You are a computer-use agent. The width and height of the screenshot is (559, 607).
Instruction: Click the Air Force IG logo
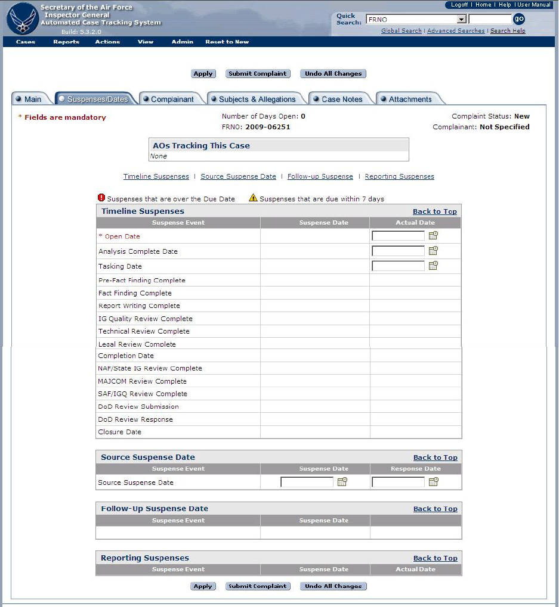23,18
